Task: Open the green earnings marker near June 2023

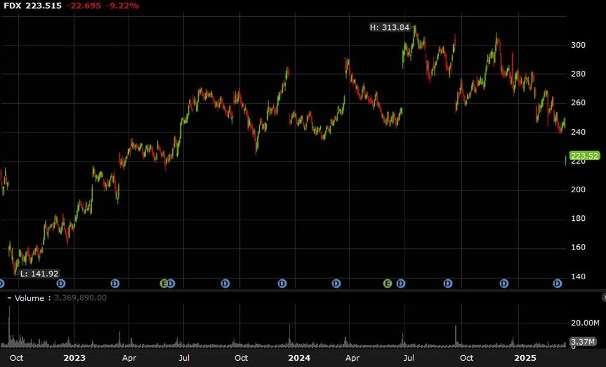Action: pyautogui.click(x=165, y=284)
